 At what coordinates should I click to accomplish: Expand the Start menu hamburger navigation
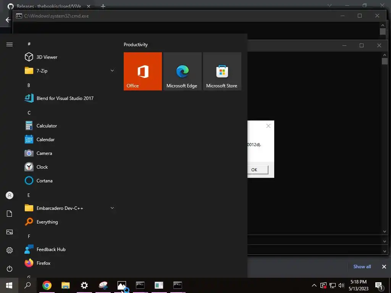pyautogui.click(x=10, y=44)
